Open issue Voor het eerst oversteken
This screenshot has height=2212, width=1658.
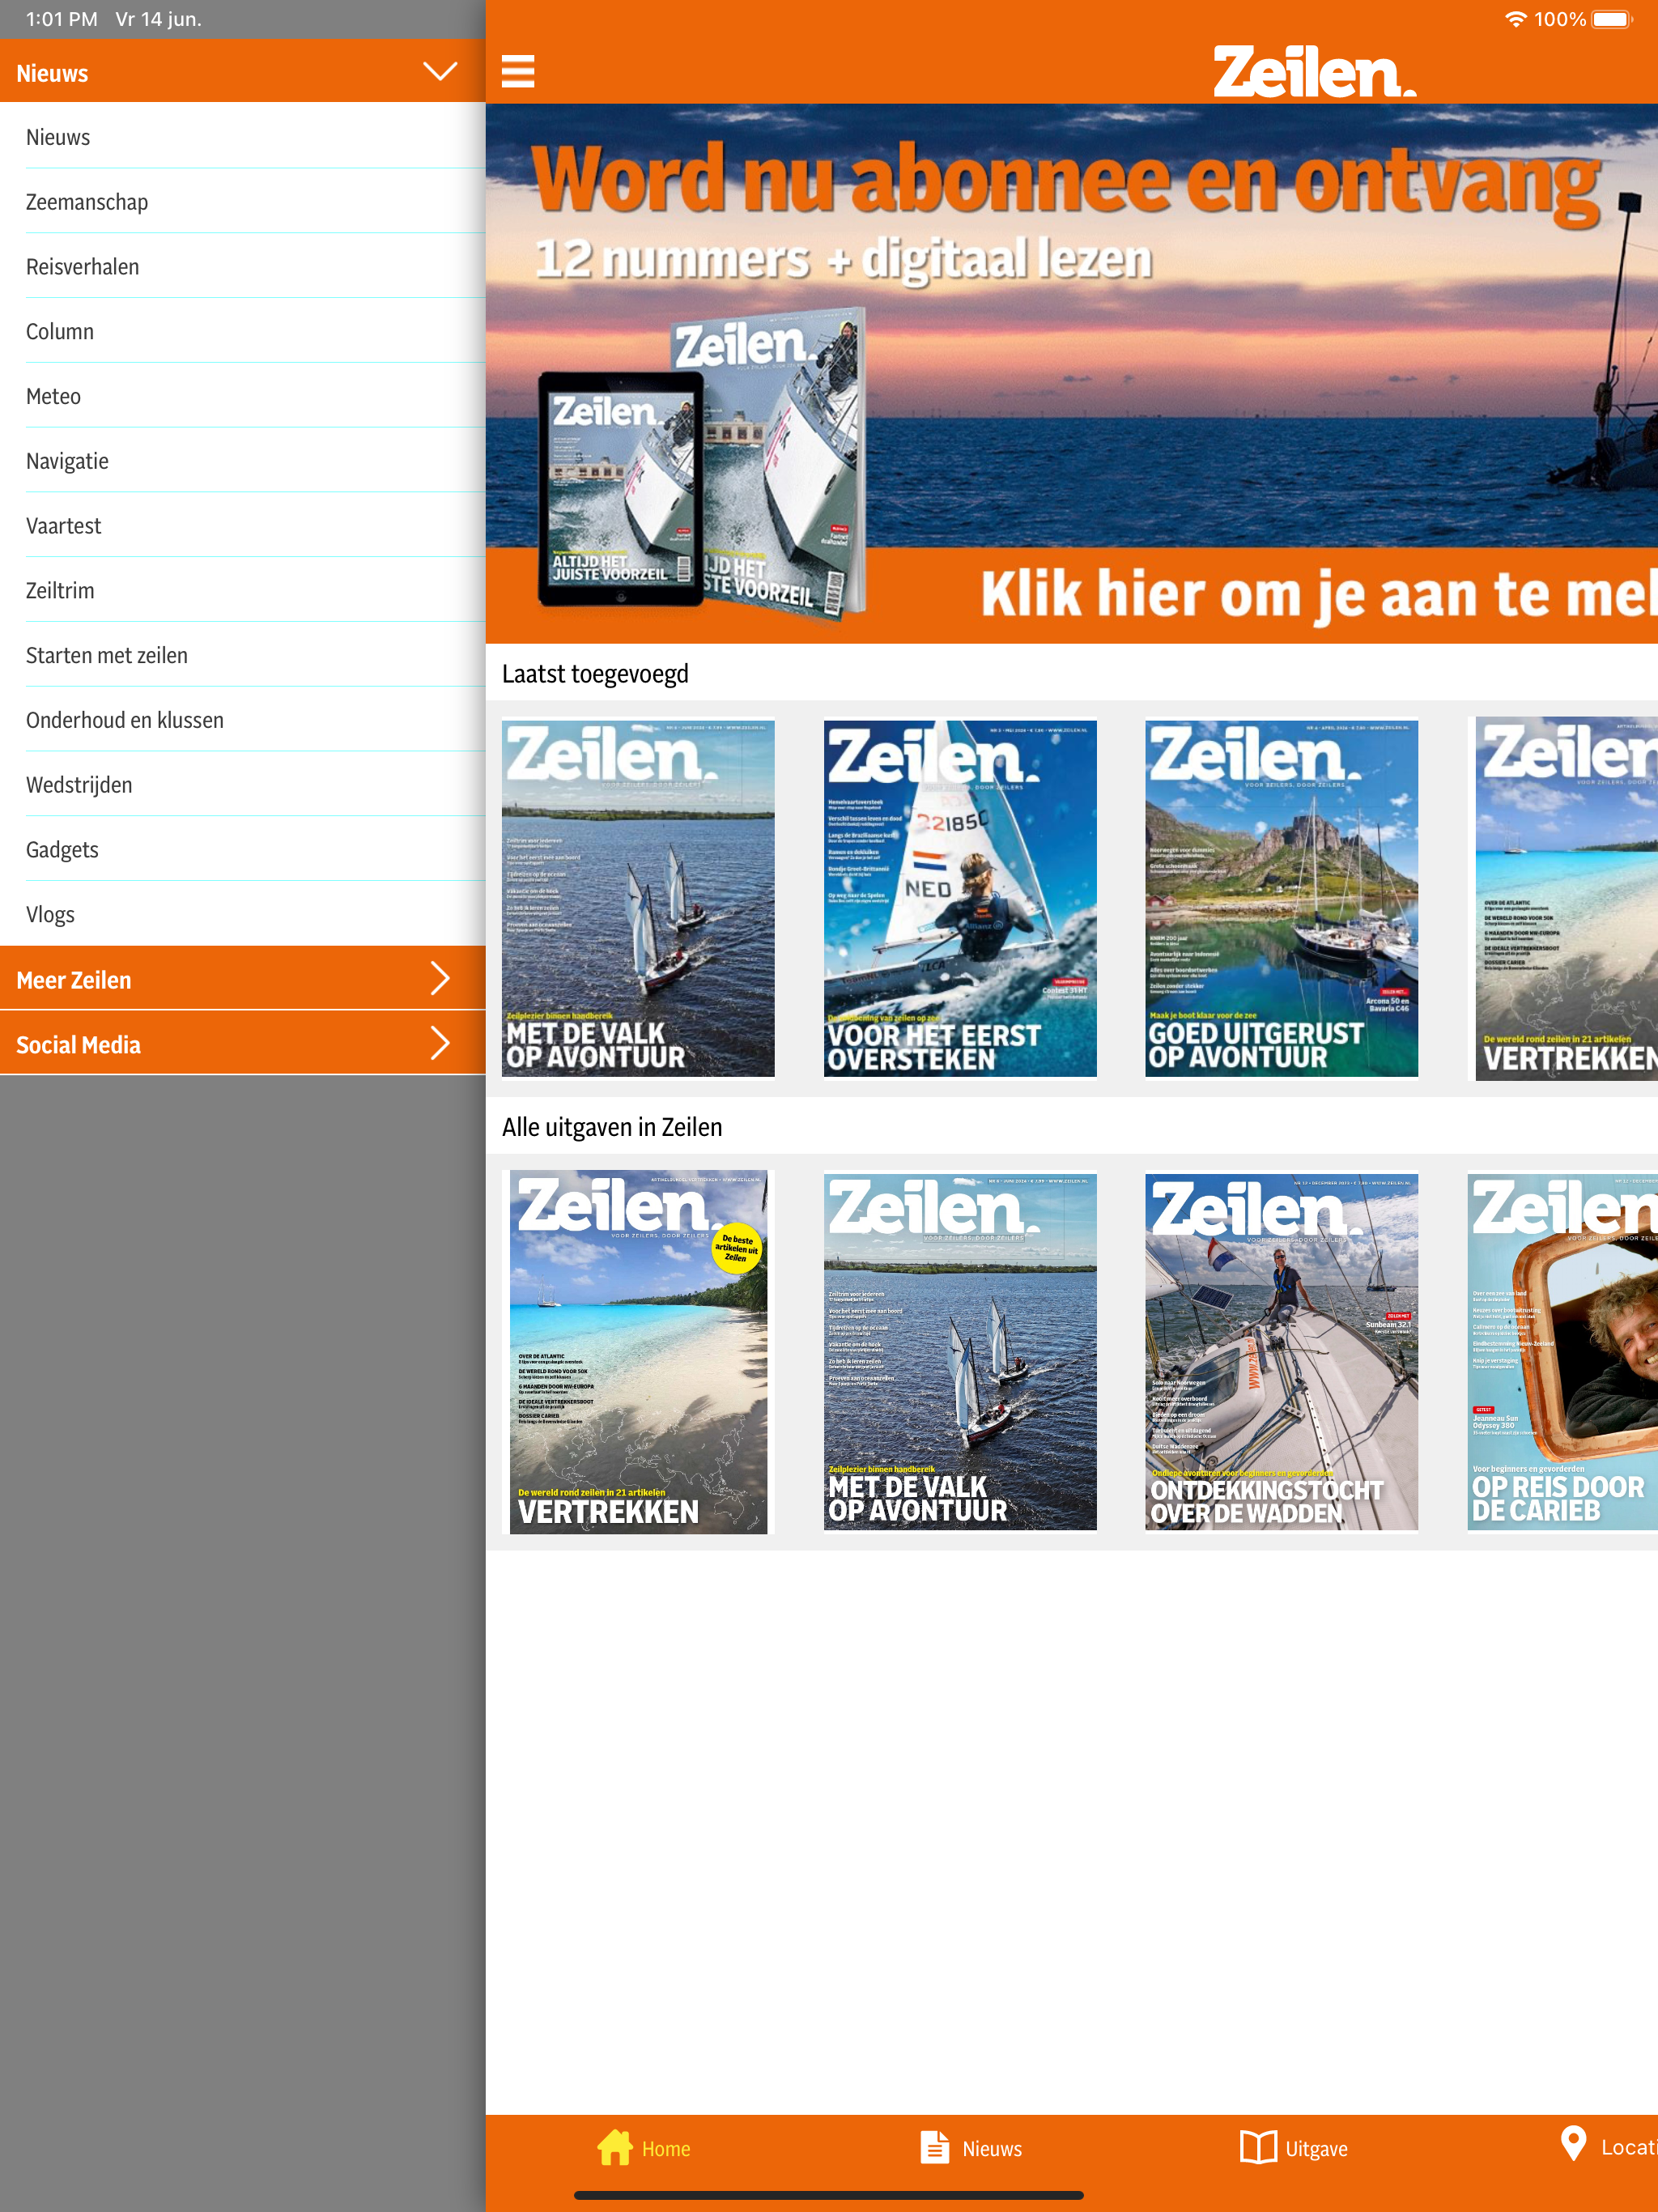[x=960, y=898]
